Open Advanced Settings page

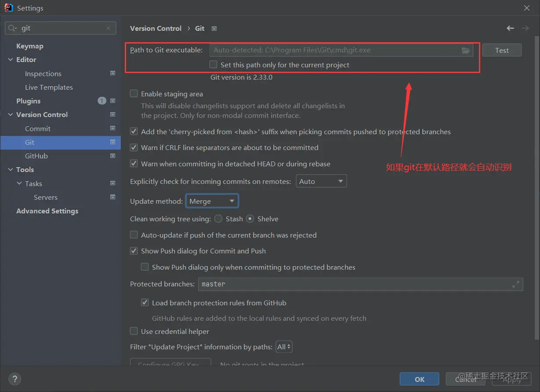(47, 211)
